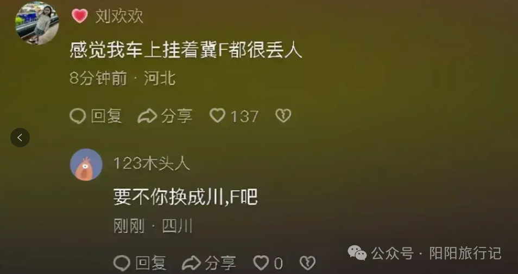Click the share arrow icon under 刘欢欢's comment
The height and width of the screenshot is (274, 518).
(x=147, y=116)
